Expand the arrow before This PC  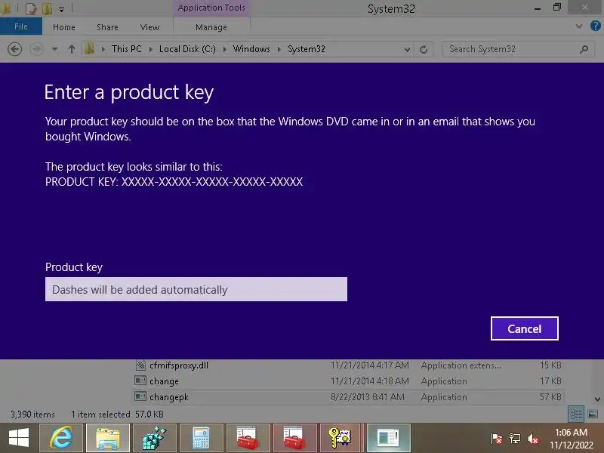pyautogui.click(x=103, y=49)
